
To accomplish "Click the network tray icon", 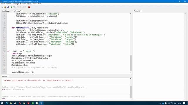I will (x=172, y=103).
